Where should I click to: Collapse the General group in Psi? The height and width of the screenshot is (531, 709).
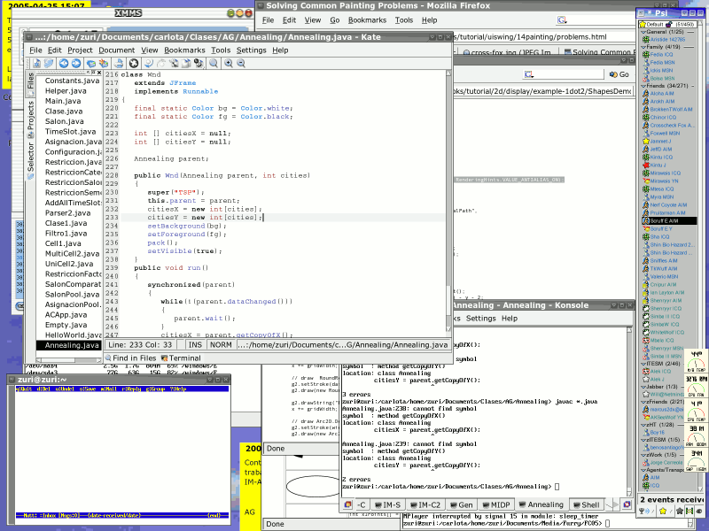tap(644, 32)
